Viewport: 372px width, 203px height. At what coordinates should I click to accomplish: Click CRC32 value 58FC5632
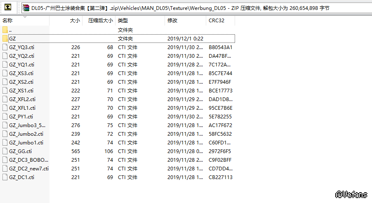(x=220, y=134)
